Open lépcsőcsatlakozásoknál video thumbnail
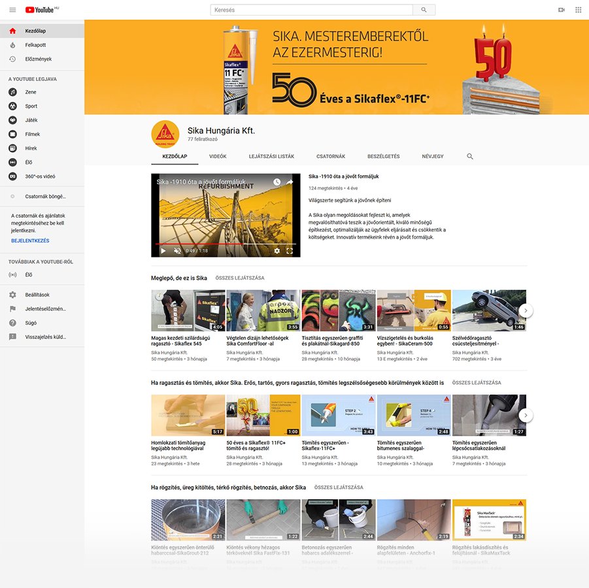This screenshot has height=588, width=589. (x=489, y=416)
